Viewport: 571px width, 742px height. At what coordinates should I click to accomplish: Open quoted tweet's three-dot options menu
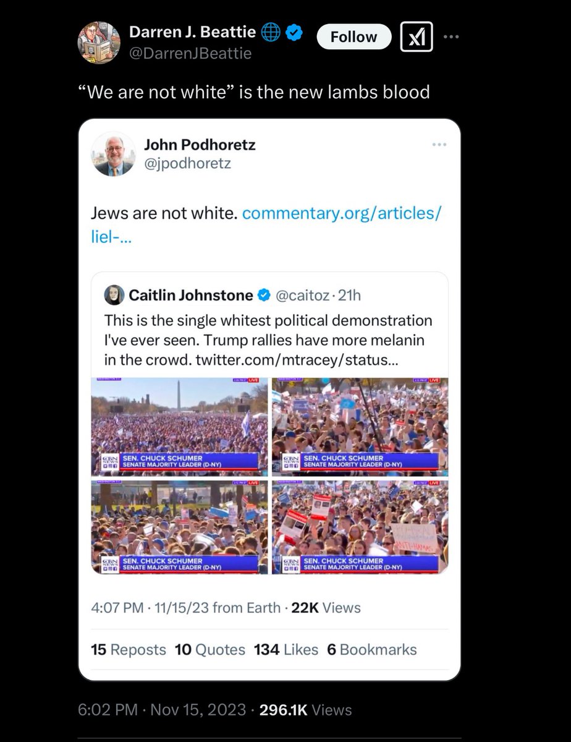[438, 145]
